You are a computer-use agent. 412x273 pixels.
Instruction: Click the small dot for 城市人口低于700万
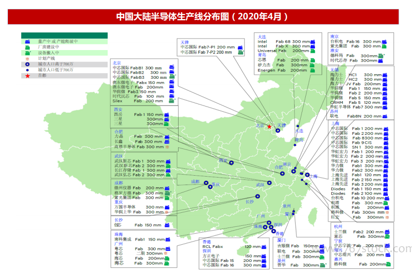coord(27,70)
